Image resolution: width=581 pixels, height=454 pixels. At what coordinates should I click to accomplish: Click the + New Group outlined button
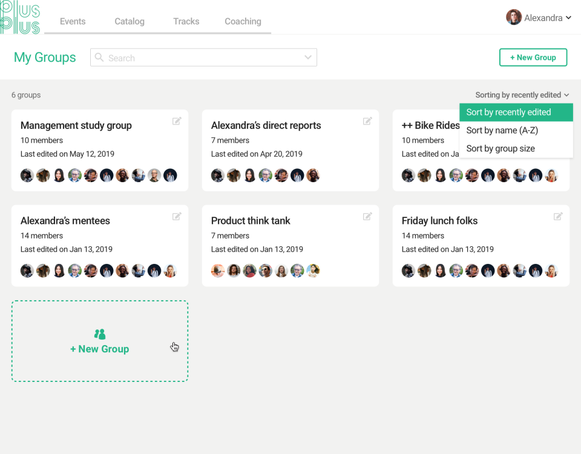(x=533, y=58)
